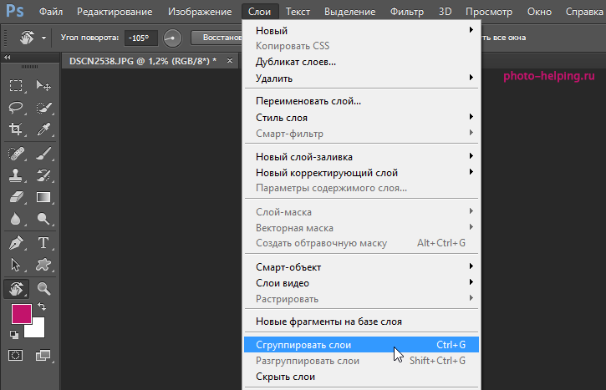The image size is (606, 390).
Task: Select the Eyedropper tool
Action: tap(43, 129)
